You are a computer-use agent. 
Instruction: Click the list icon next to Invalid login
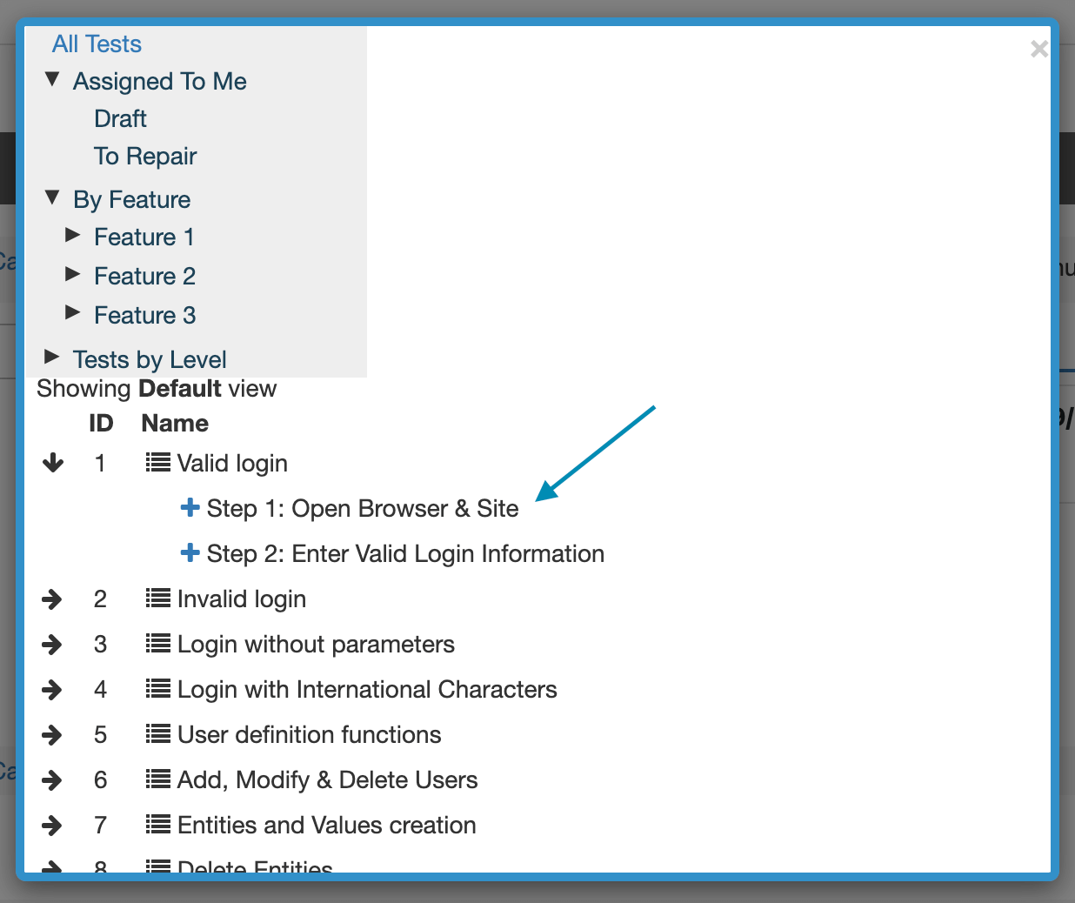[157, 599]
